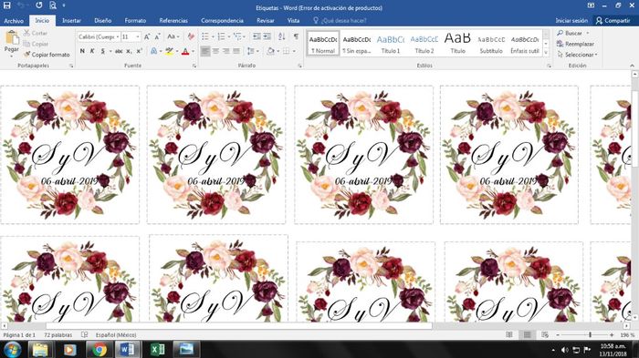Show paragraph marks with pilcrow icon
The height and width of the screenshot is (358, 639).
(x=297, y=36)
